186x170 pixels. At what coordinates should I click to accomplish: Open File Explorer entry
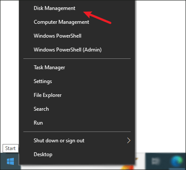point(77,95)
